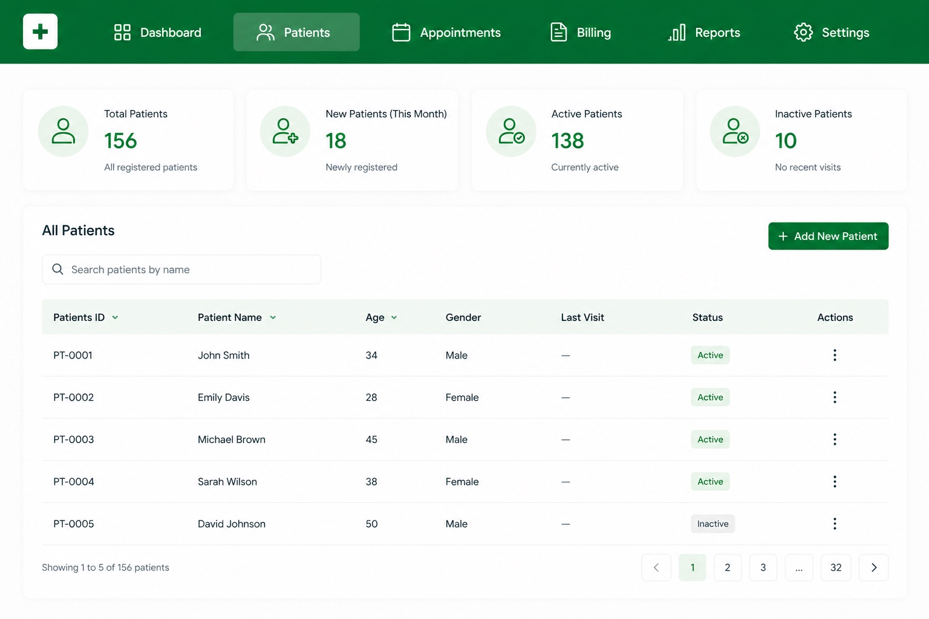This screenshot has height=619, width=929.
Task: Click patient name Michael Brown
Action: 232,439
